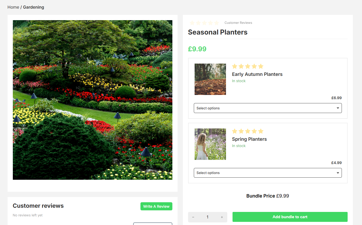Click the quantity input field showing 1

[208, 217]
